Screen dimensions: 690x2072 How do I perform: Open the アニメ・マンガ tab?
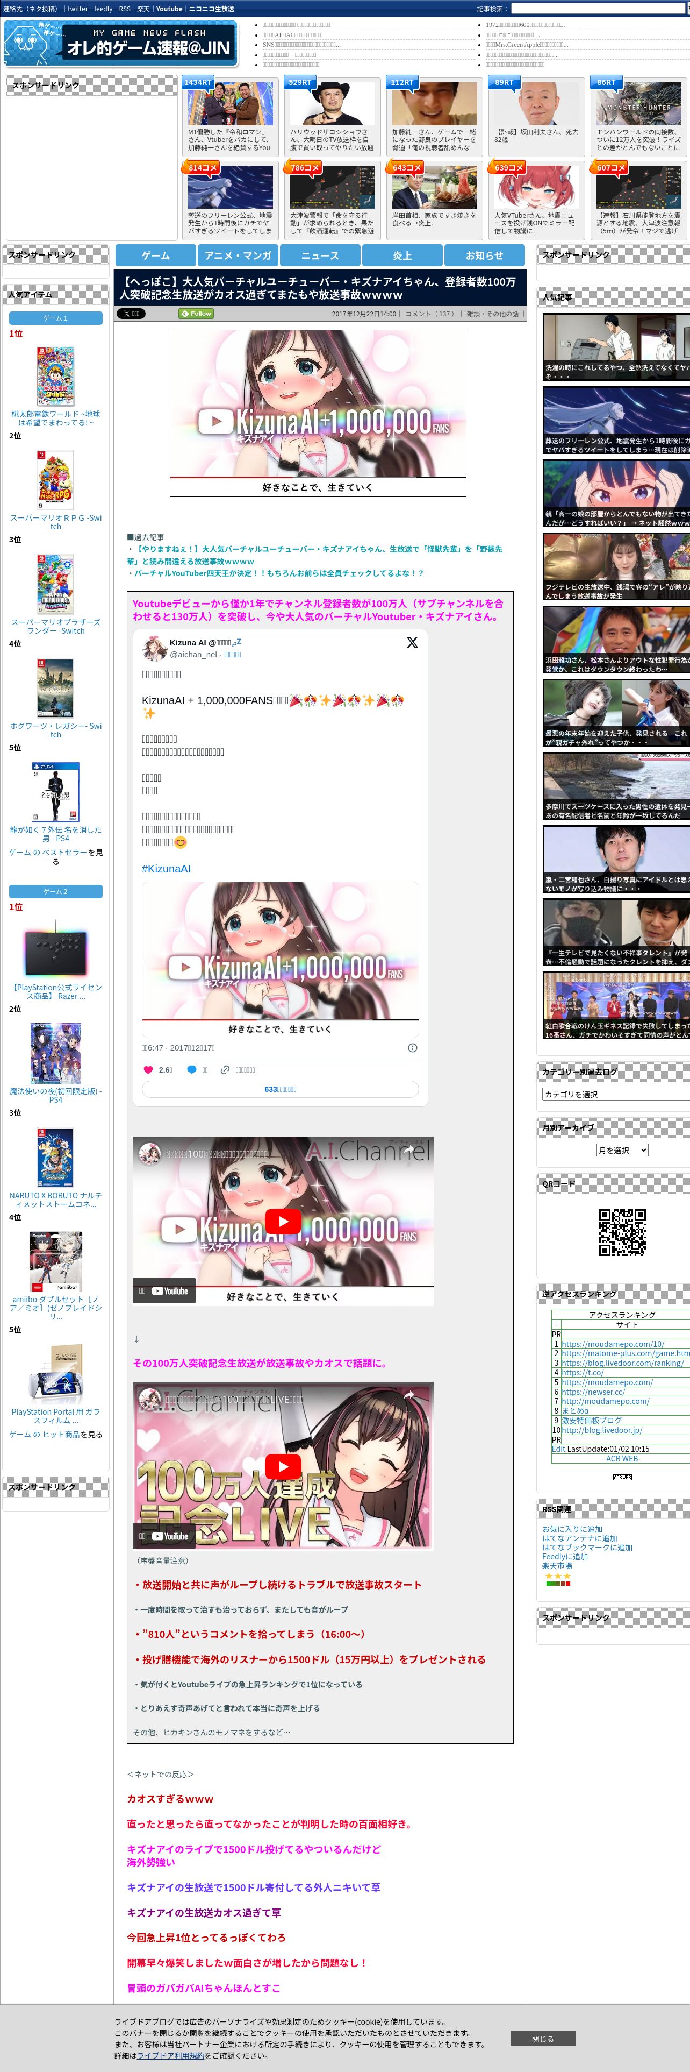click(238, 256)
